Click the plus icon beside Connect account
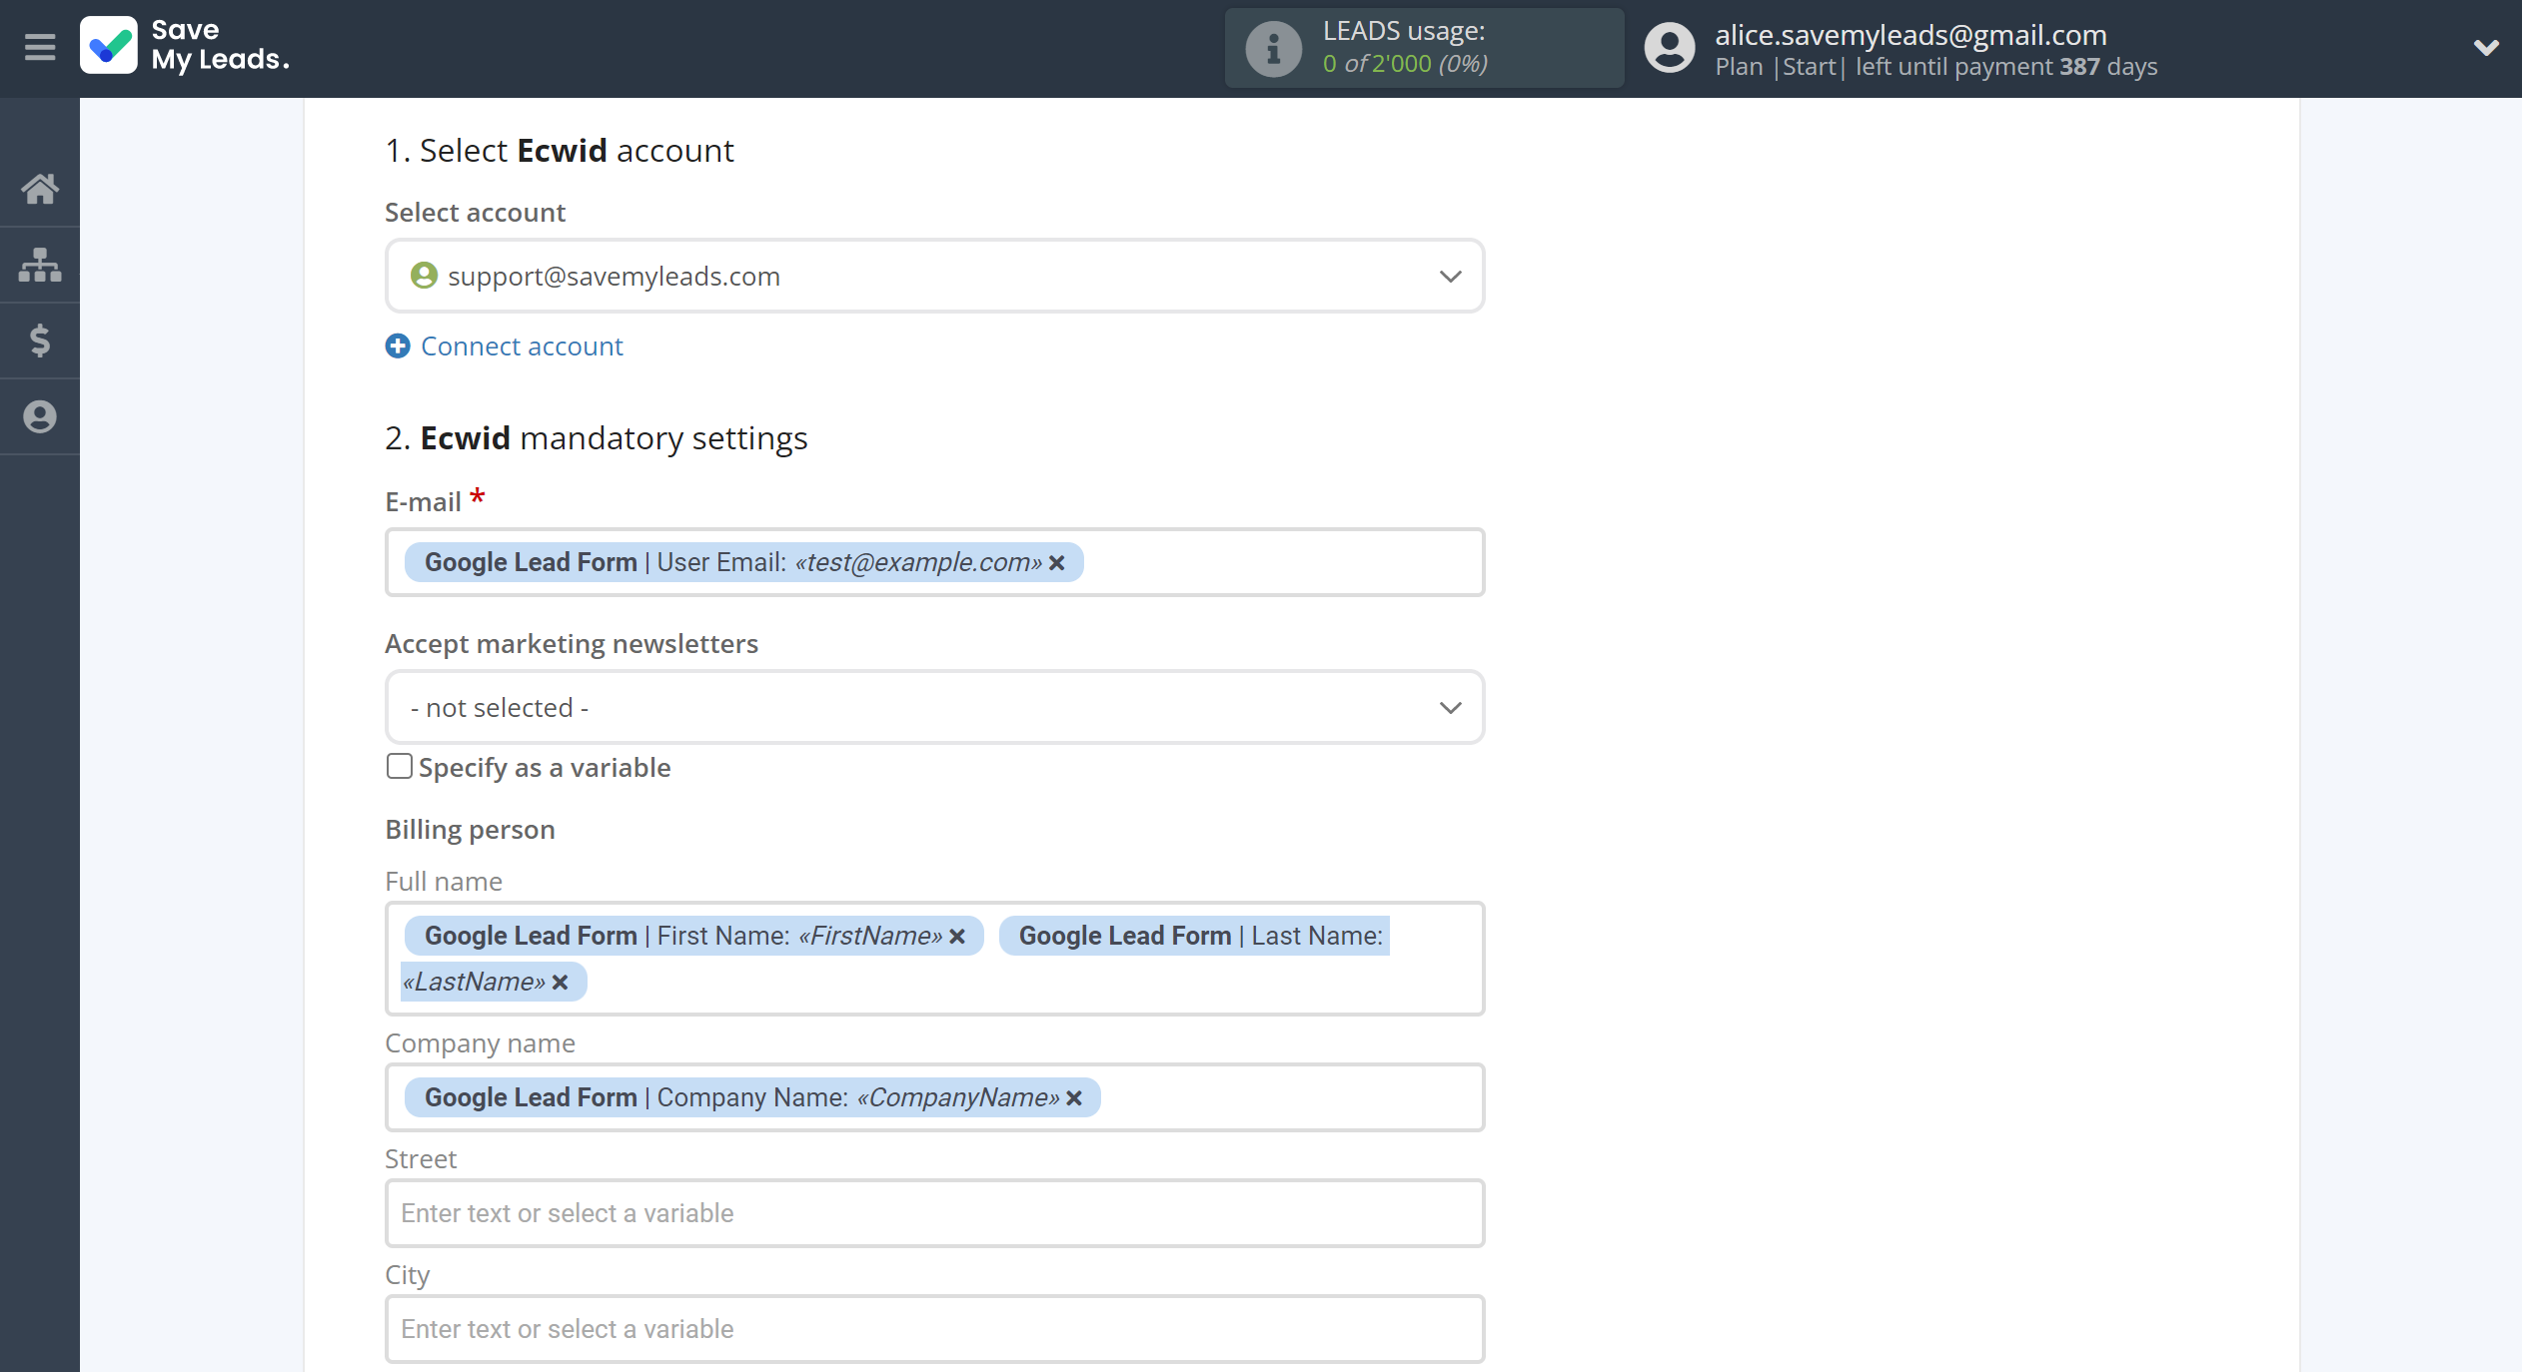This screenshot has height=1372, width=2522. point(398,345)
